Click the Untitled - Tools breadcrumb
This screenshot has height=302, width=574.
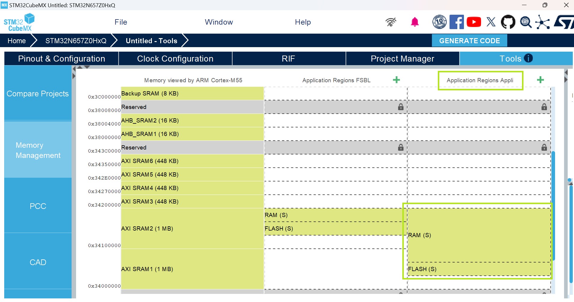click(152, 41)
